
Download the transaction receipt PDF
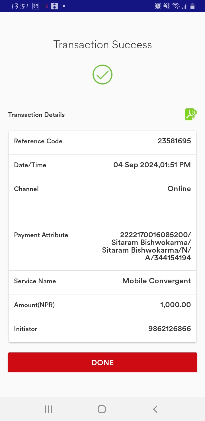[x=191, y=114]
